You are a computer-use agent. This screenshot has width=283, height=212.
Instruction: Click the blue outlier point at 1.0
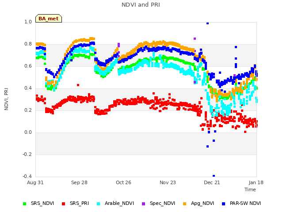[207, 23]
